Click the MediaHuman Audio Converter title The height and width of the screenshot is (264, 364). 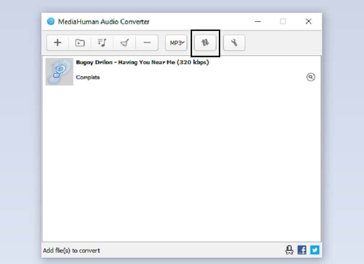coord(105,21)
